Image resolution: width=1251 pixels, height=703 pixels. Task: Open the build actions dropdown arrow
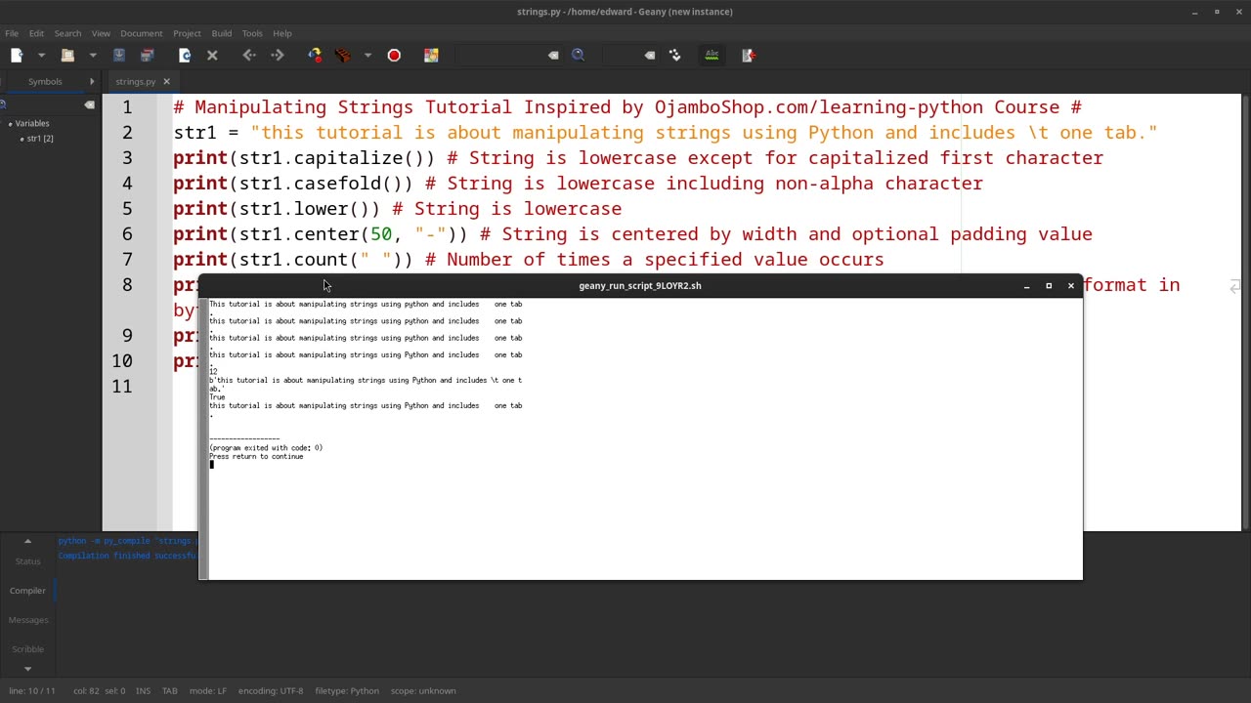pyautogui.click(x=367, y=56)
